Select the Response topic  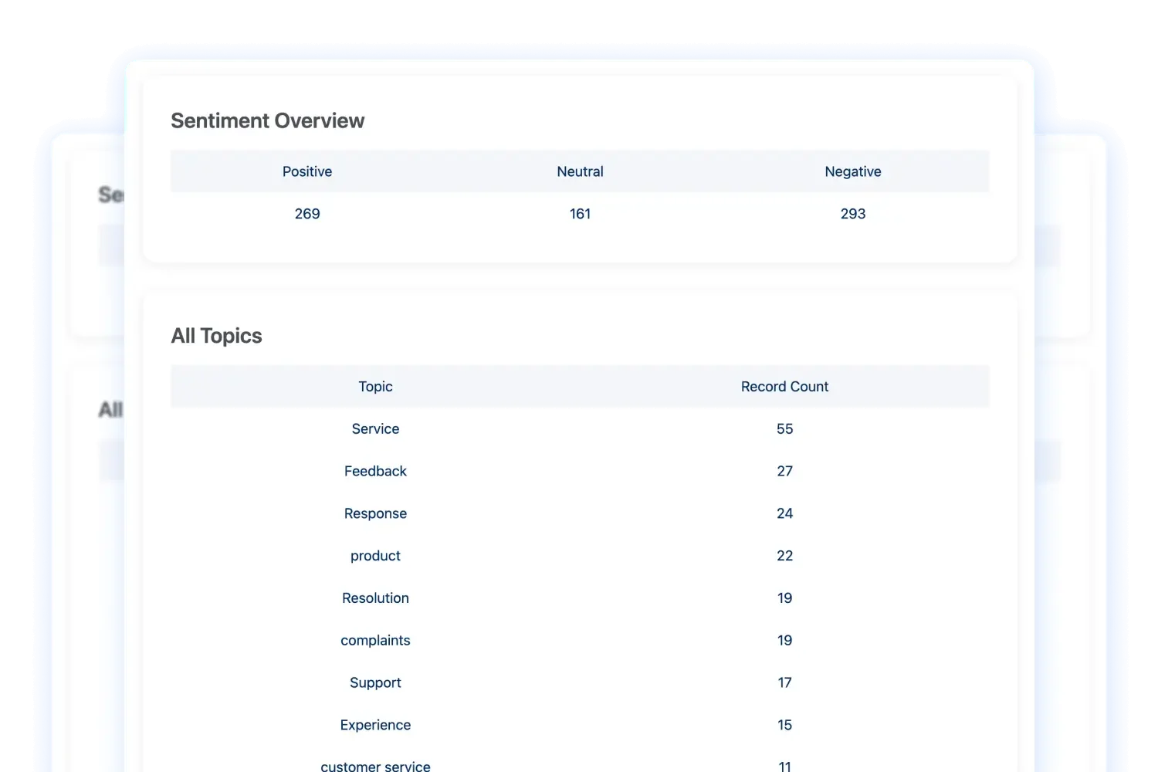[x=375, y=513]
